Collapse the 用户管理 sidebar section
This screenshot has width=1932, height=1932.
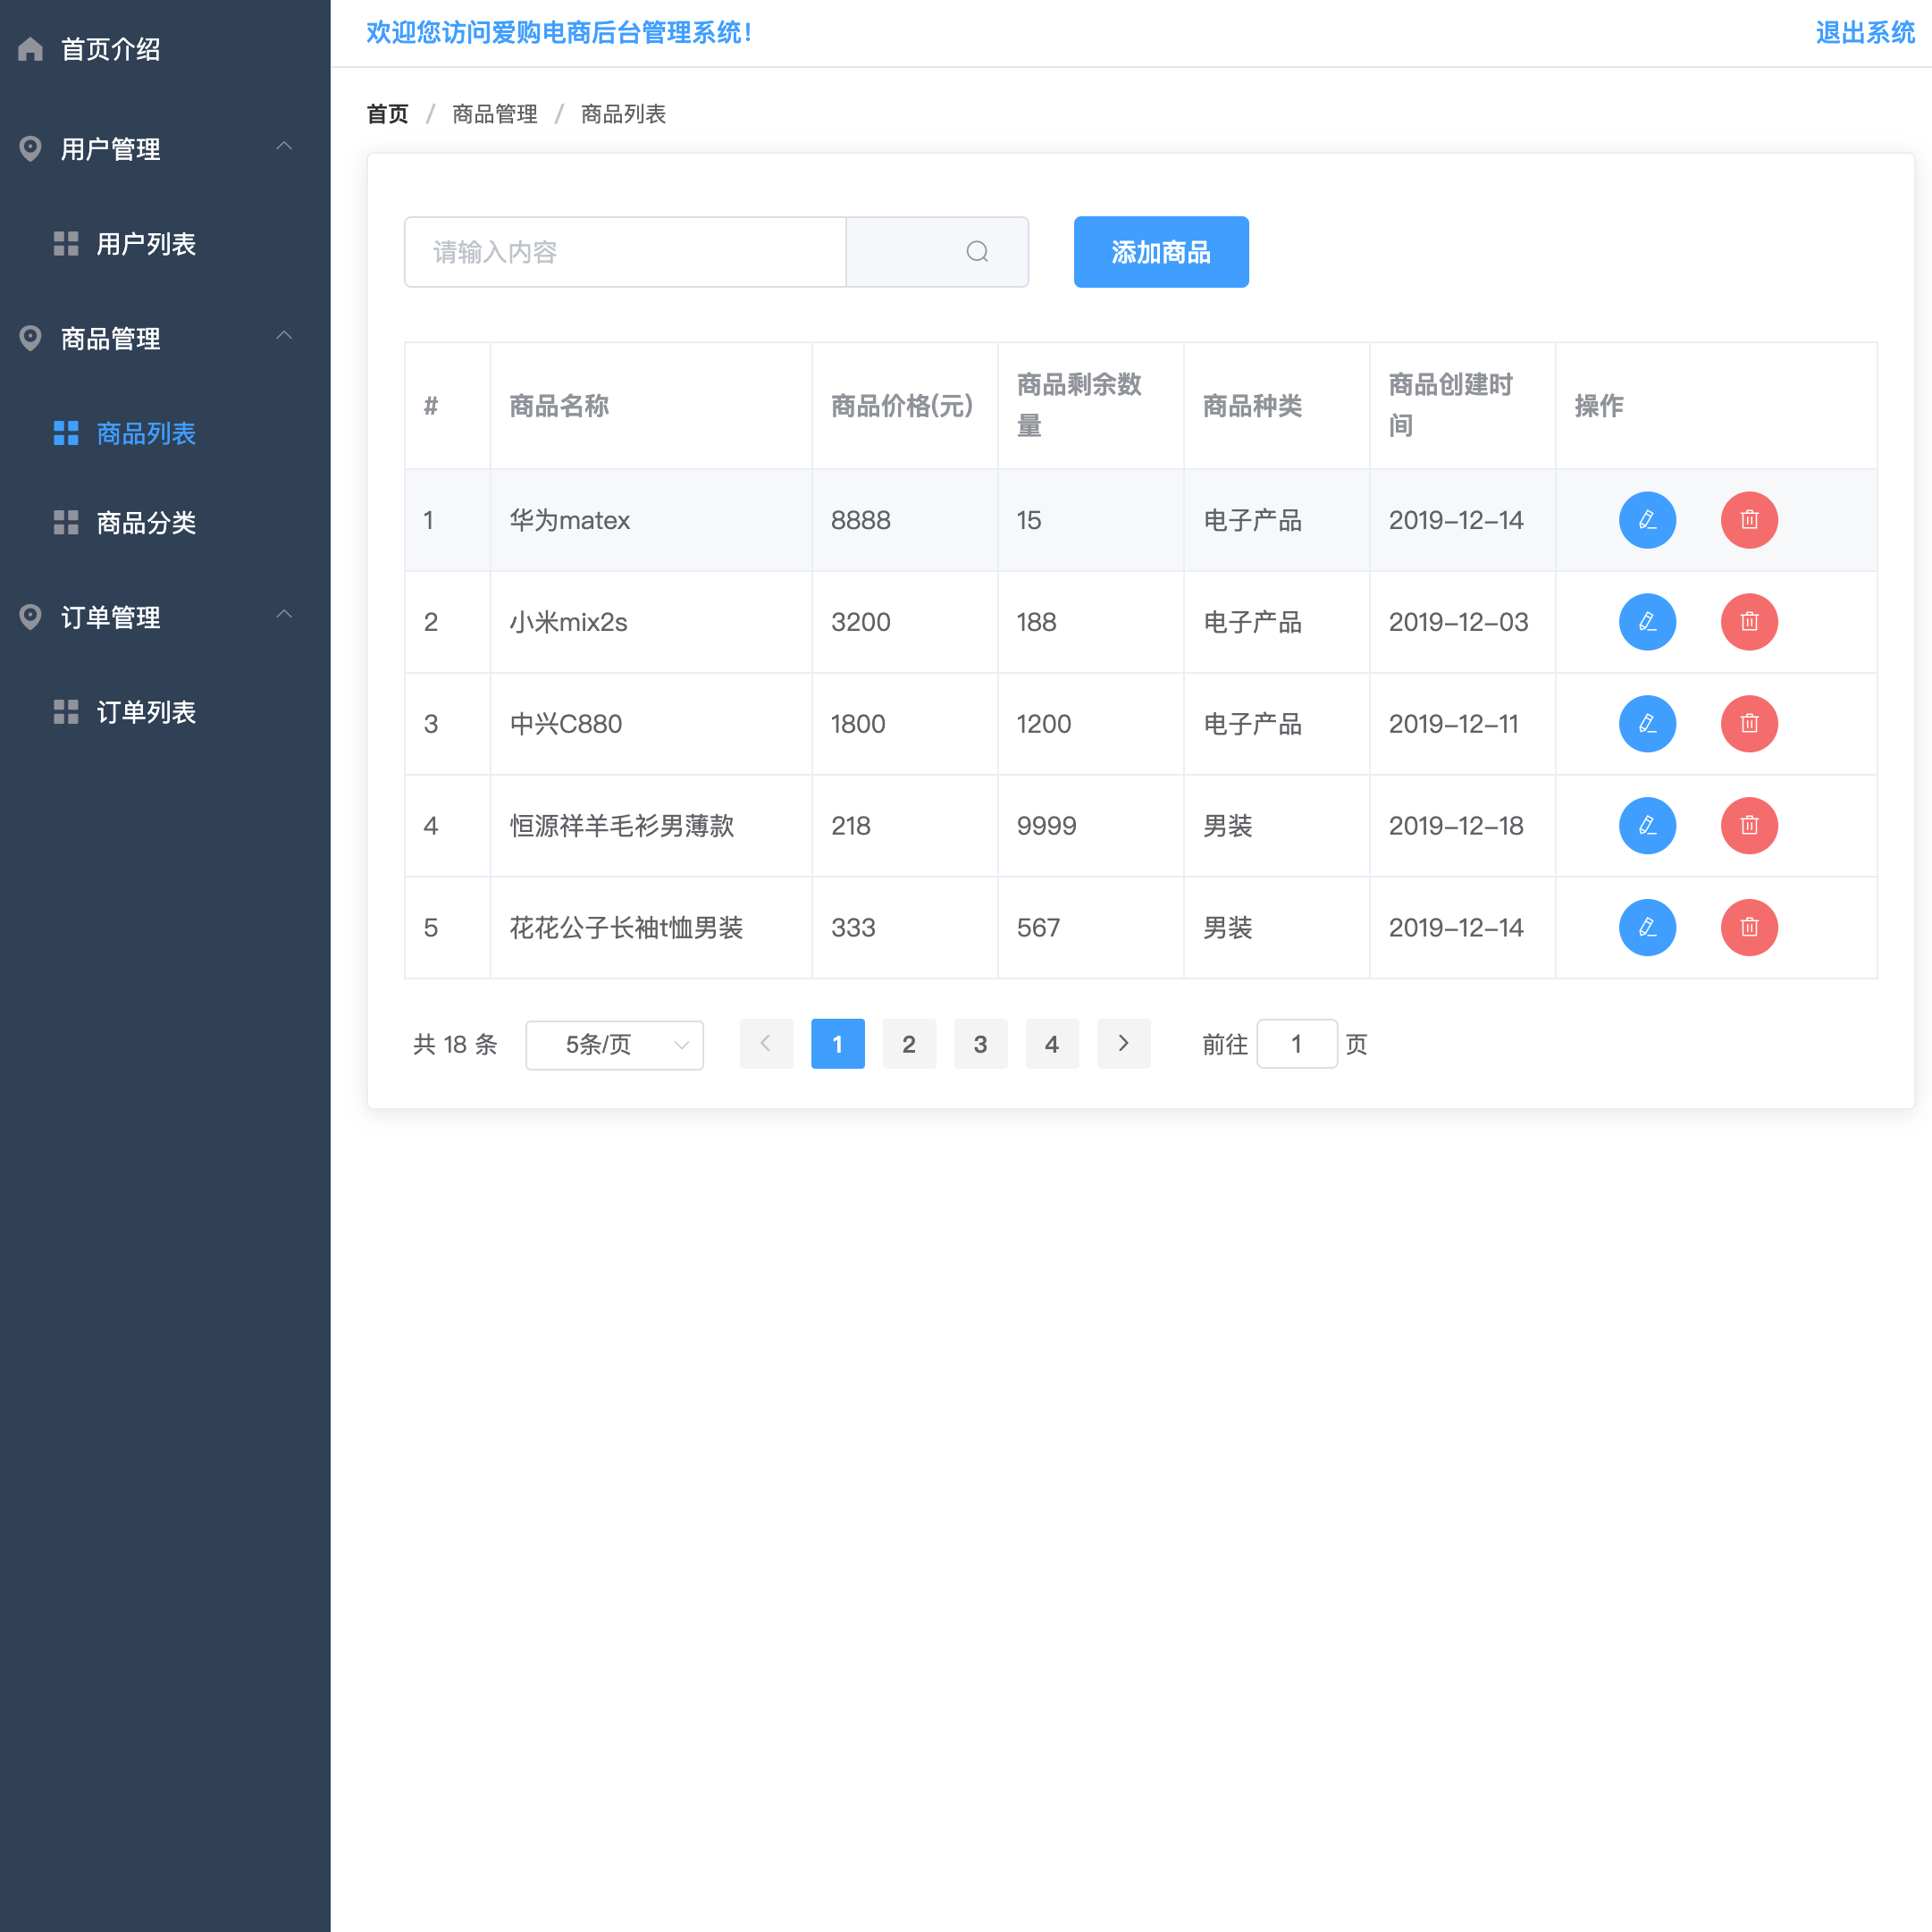[284, 147]
